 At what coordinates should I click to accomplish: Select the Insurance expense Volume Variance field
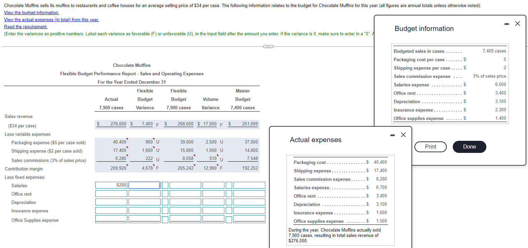[x=213, y=210]
